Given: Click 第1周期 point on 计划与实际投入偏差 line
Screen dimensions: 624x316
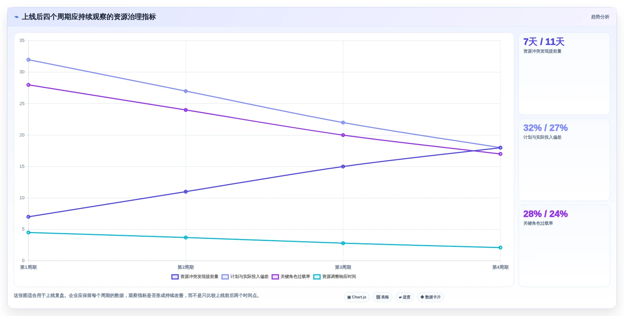Looking at the screenshot, I should tap(29, 60).
